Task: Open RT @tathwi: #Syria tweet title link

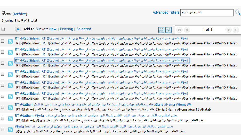Action: click(96, 116)
